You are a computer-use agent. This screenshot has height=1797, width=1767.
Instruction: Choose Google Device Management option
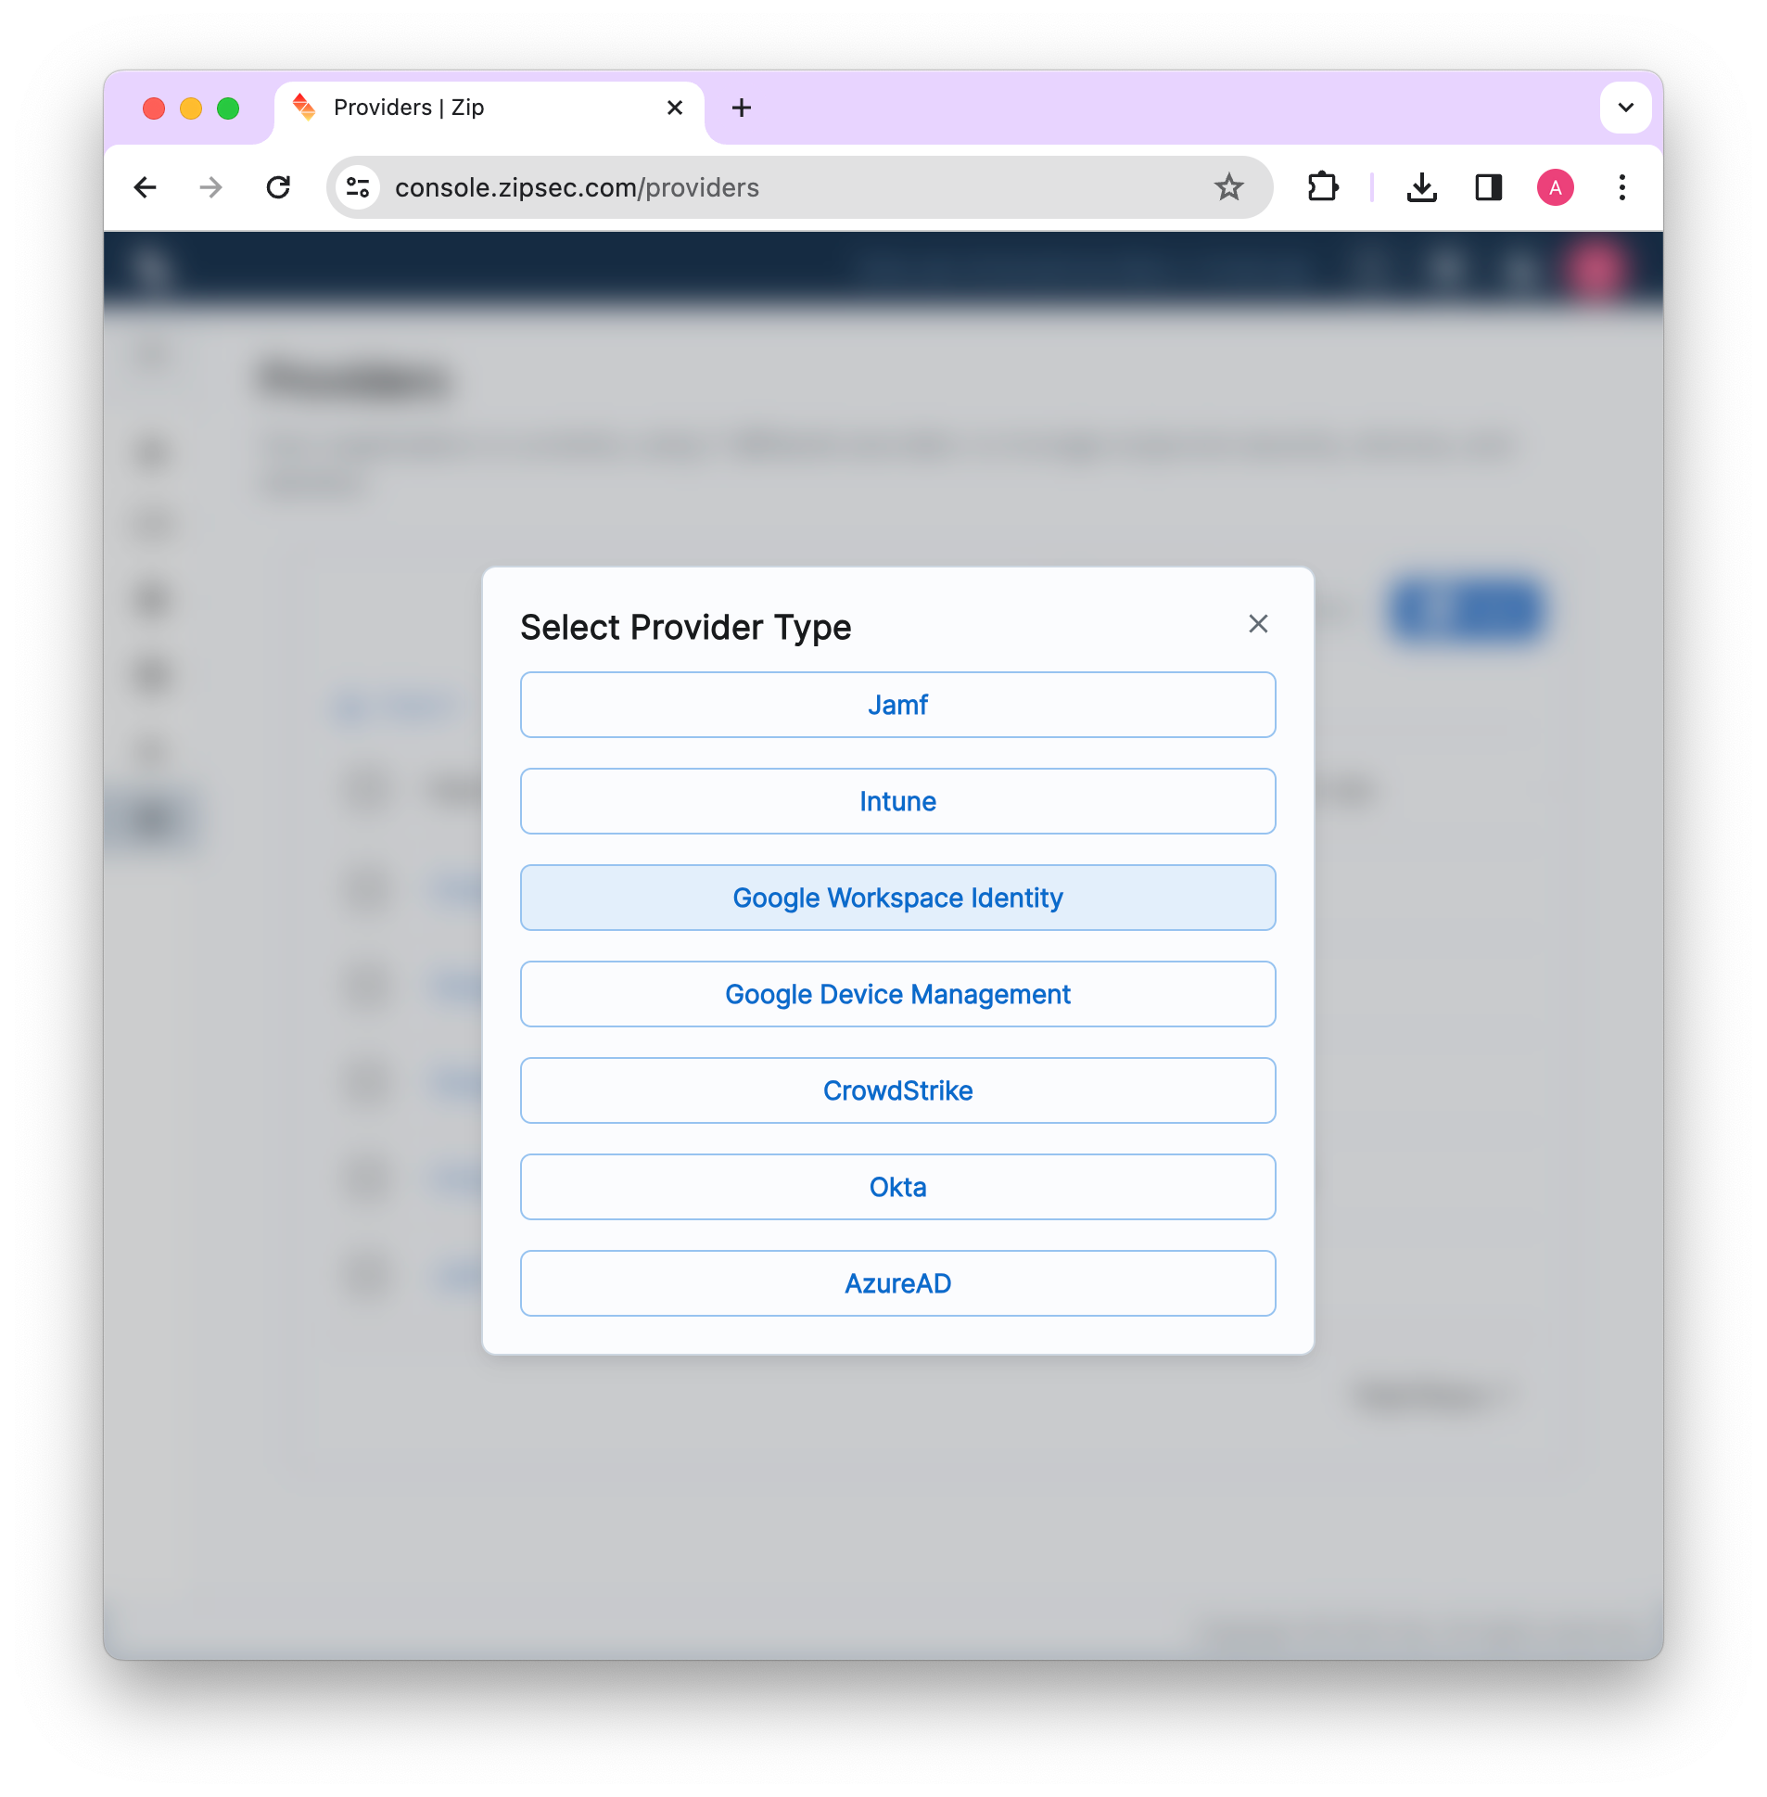(x=897, y=994)
